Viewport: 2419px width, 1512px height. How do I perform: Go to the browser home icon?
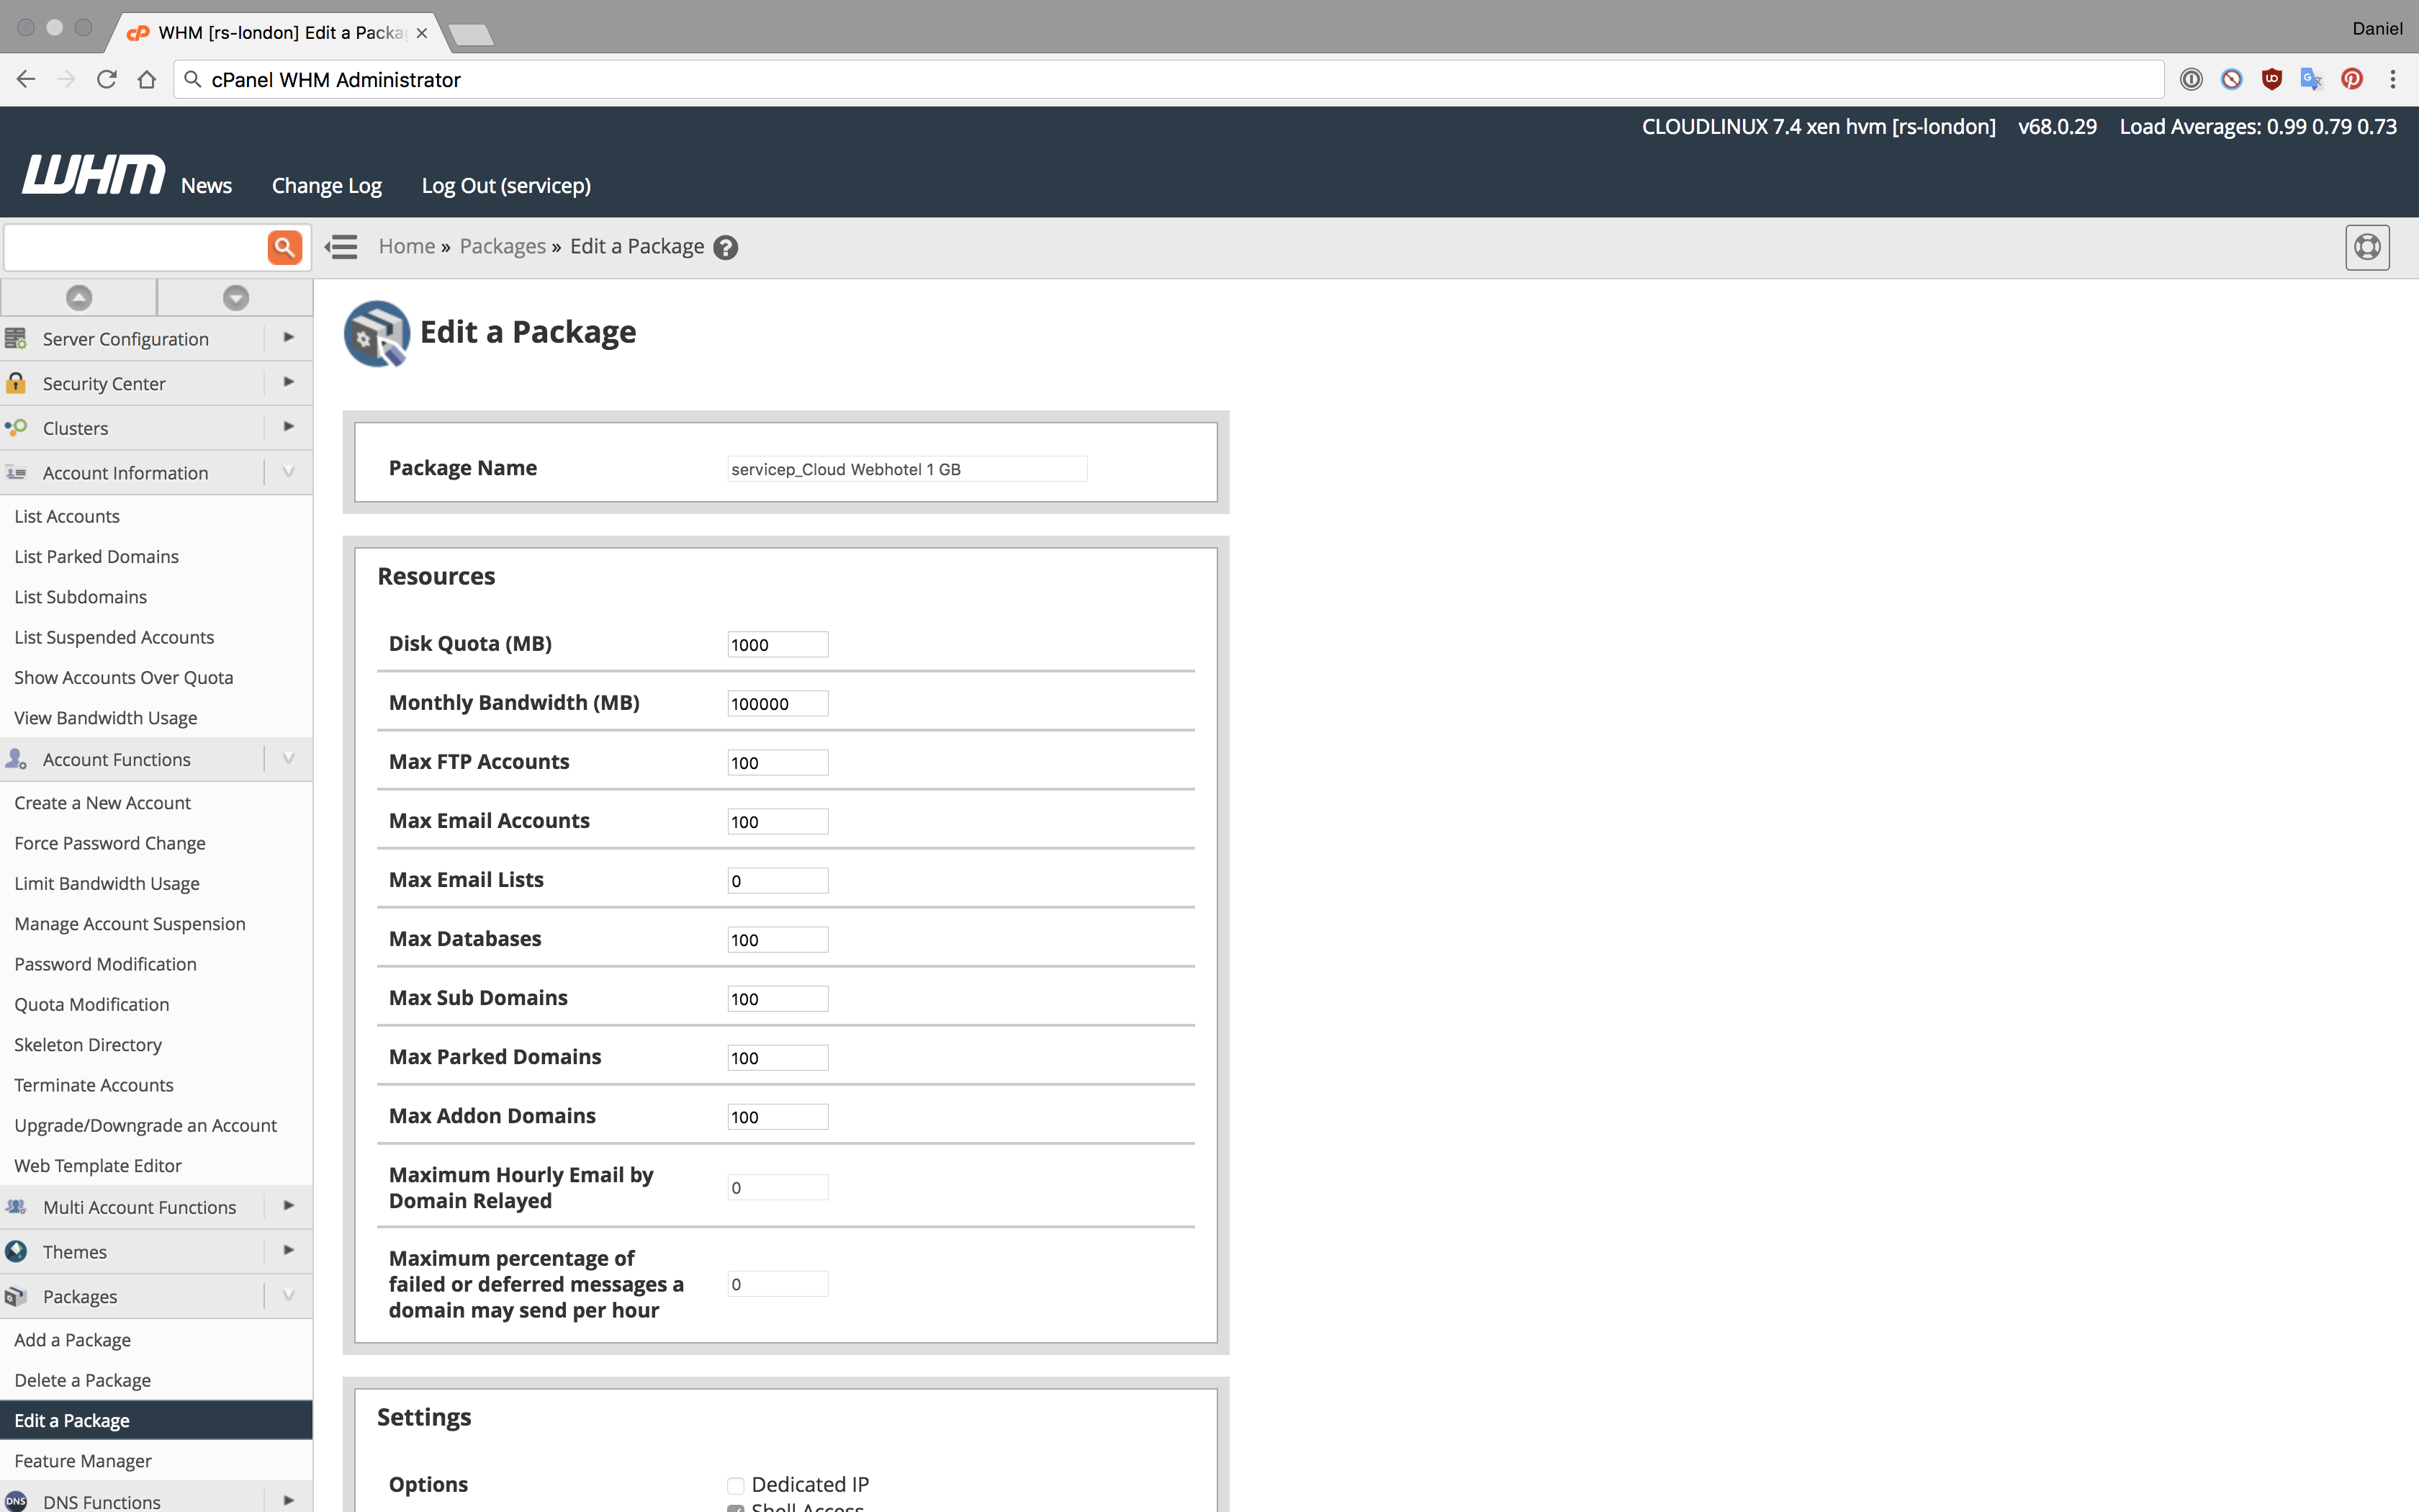click(x=146, y=79)
